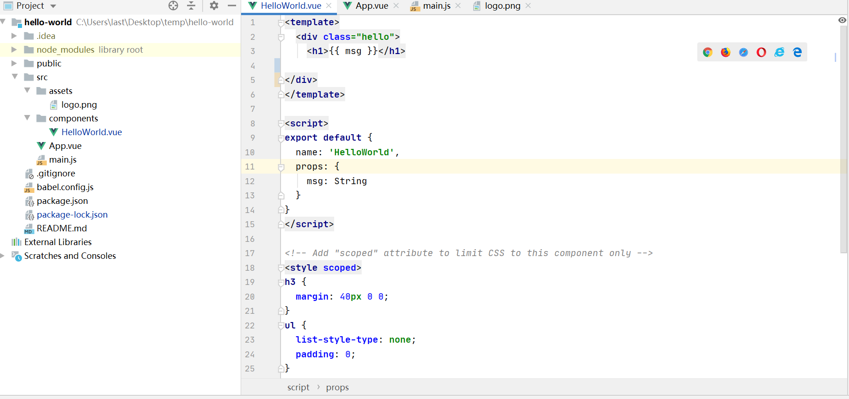Click line number 11 in gutter
This screenshot has width=849, height=399.
pos(250,167)
